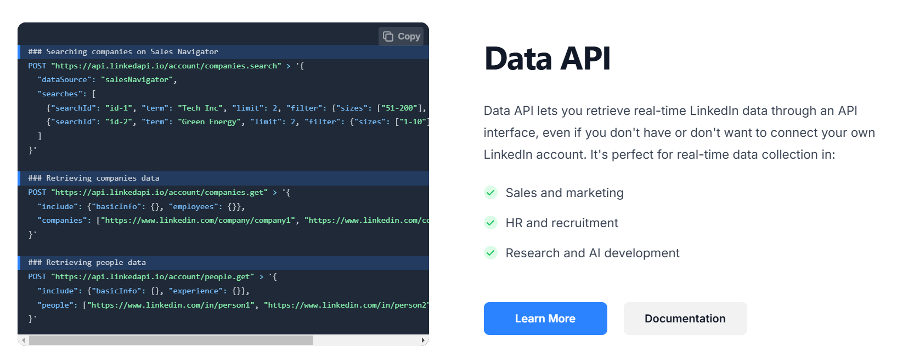This screenshot has width=897, height=364.
Task: Click the companies.get URL in the code
Action: click(160, 192)
